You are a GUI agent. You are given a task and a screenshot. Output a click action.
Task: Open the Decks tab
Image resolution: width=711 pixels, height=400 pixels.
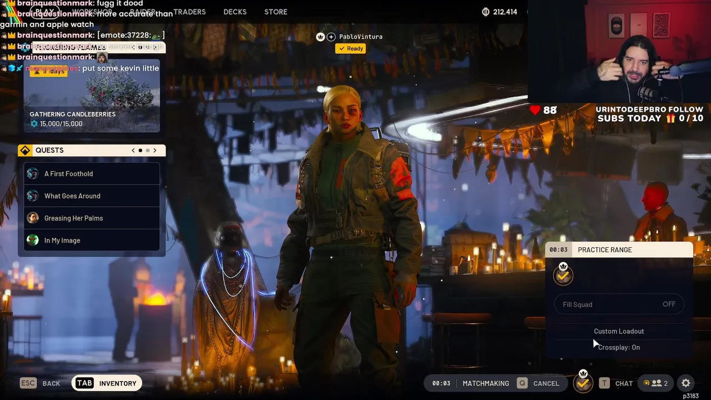pos(236,12)
